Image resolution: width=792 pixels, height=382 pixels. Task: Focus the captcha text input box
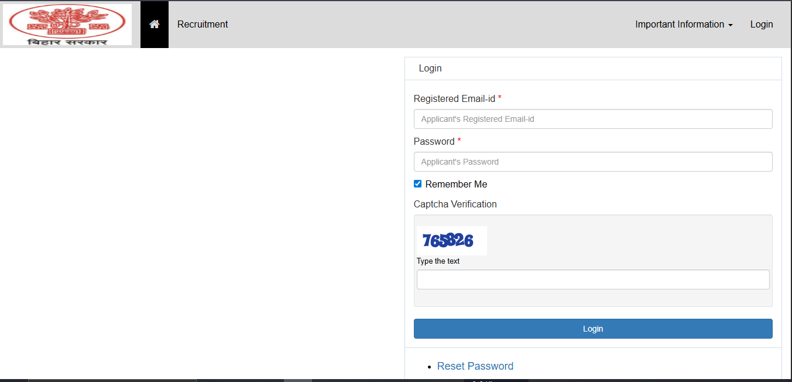pos(593,279)
